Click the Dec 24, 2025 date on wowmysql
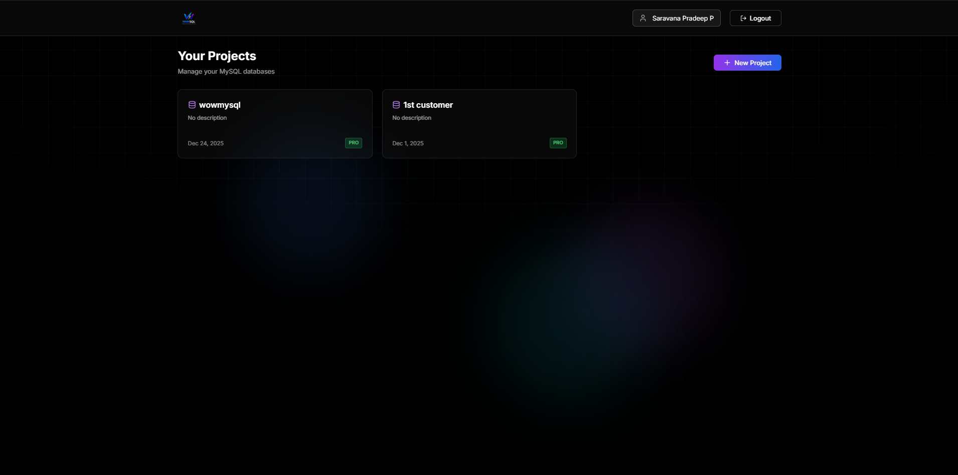958x475 pixels. (205, 143)
